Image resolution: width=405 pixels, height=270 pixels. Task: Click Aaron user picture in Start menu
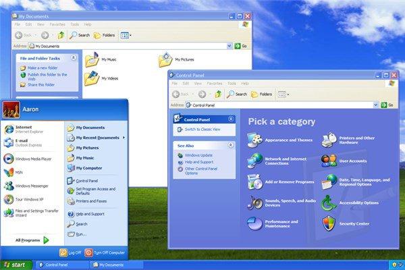click(11, 109)
